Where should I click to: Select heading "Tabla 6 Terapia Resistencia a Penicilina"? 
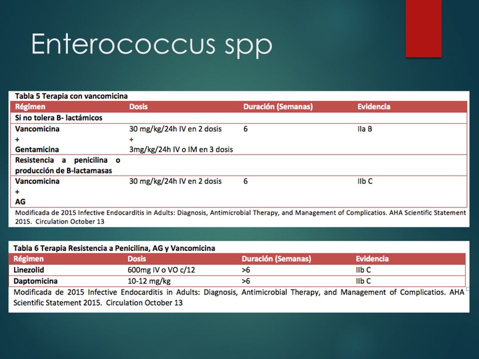[114, 248]
